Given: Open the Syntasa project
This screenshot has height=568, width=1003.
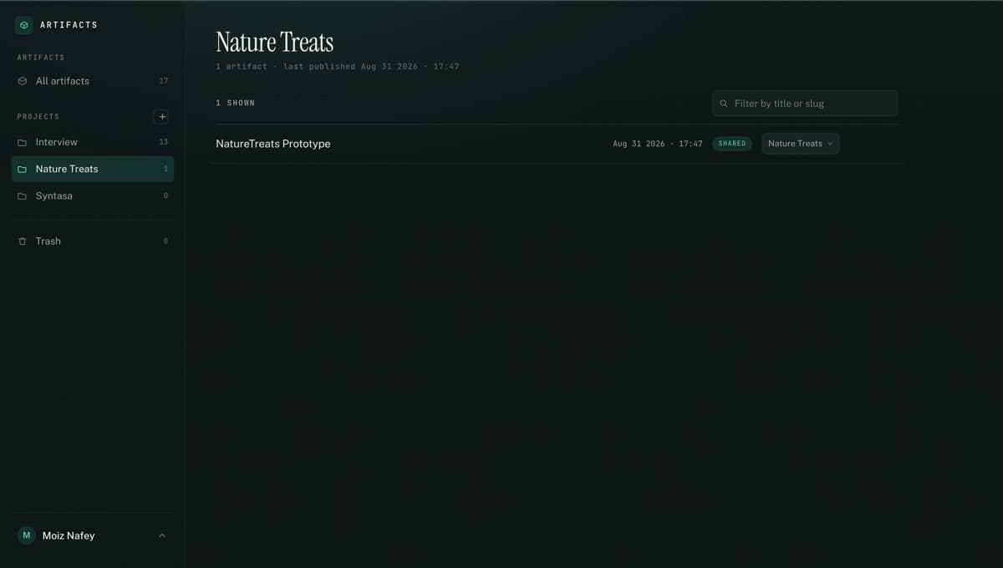Looking at the screenshot, I should [93, 195].
